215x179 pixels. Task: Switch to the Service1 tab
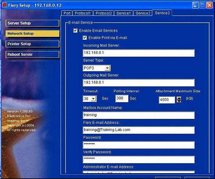tap(124, 13)
